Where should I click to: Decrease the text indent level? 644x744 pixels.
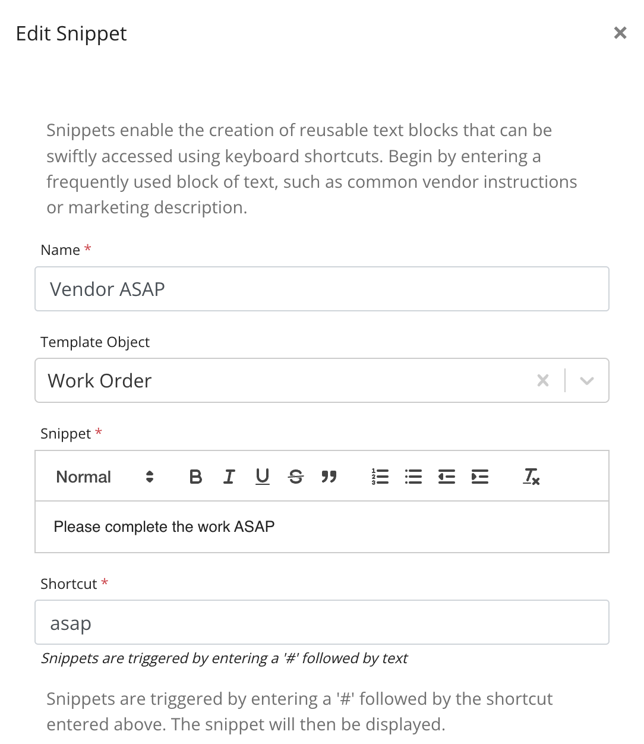point(446,476)
